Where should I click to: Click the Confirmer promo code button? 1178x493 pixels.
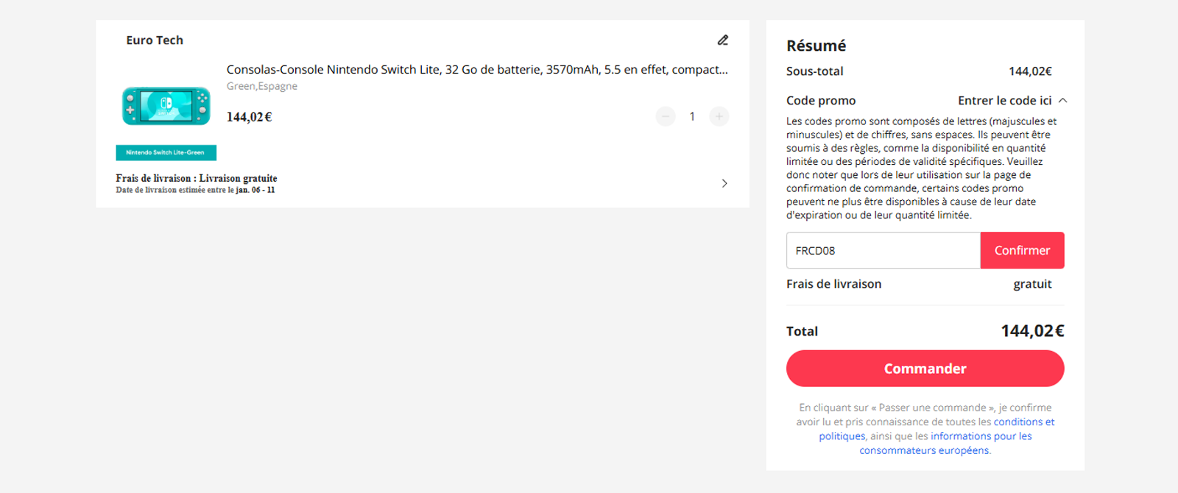[x=1022, y=250]
